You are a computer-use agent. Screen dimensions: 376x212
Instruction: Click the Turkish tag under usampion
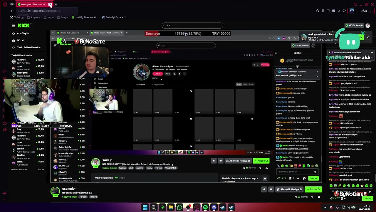83,197
